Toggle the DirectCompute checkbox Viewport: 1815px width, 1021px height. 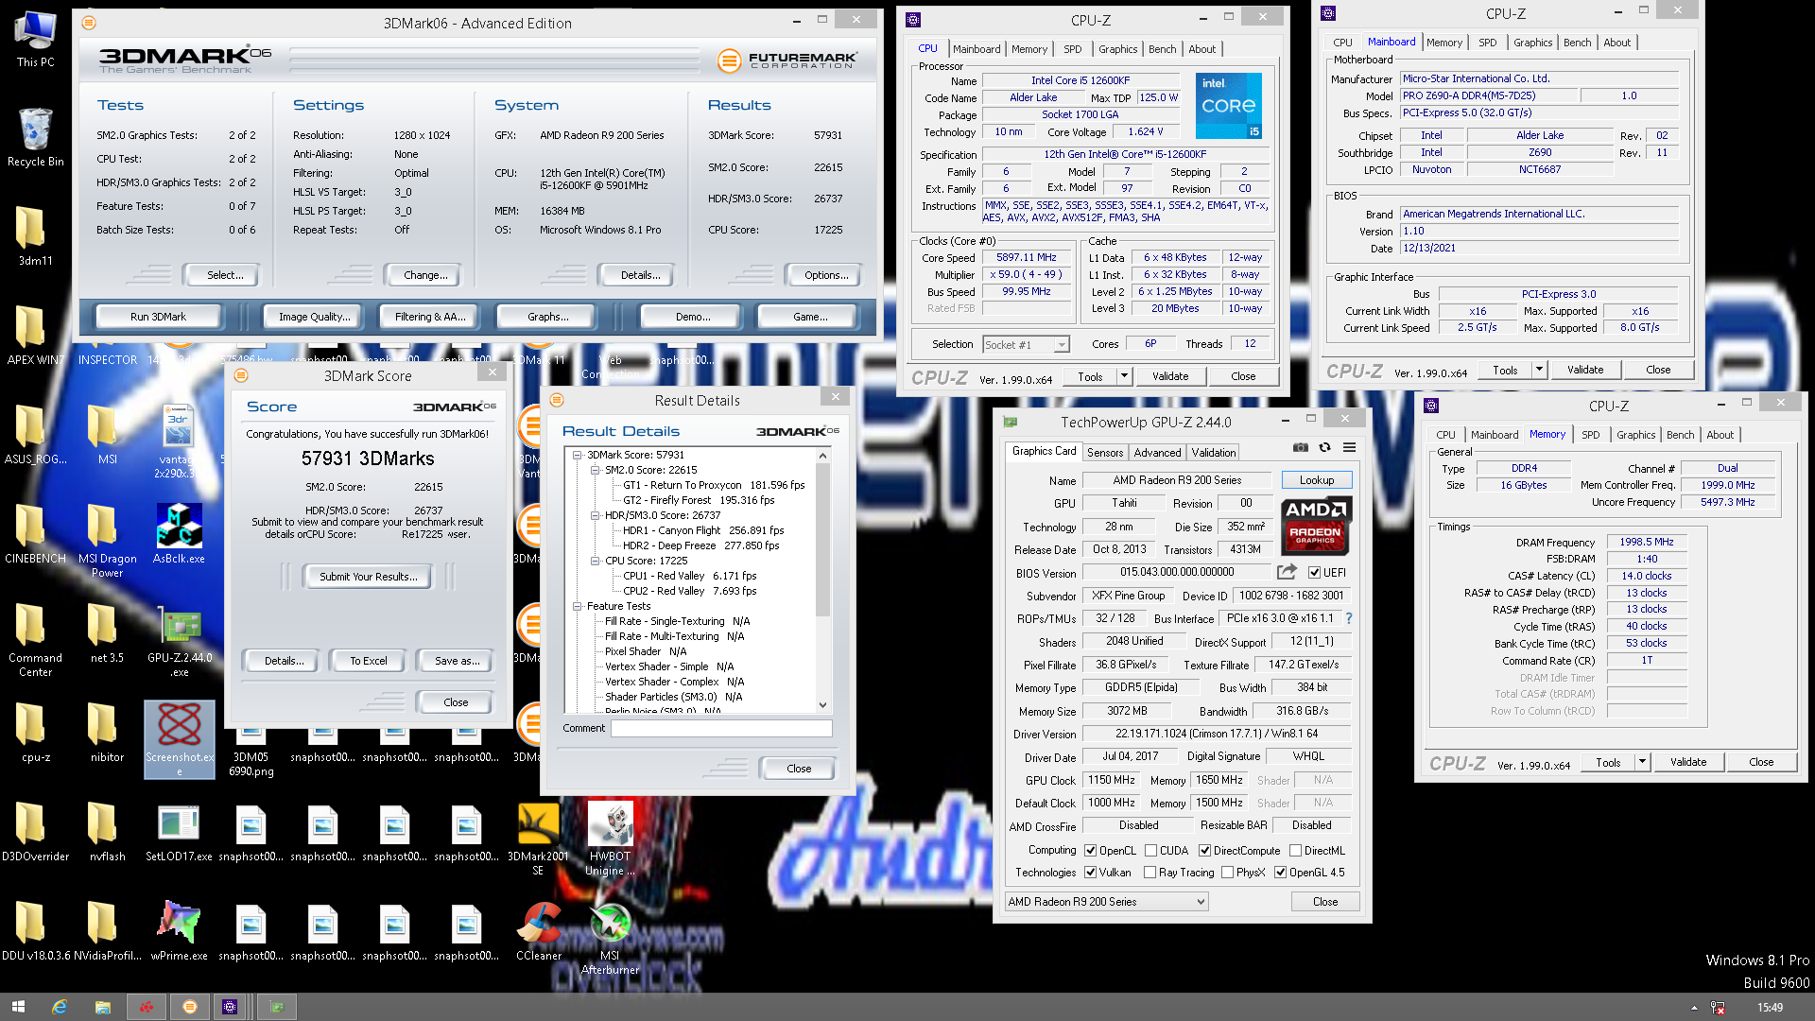pos(1204,851)
